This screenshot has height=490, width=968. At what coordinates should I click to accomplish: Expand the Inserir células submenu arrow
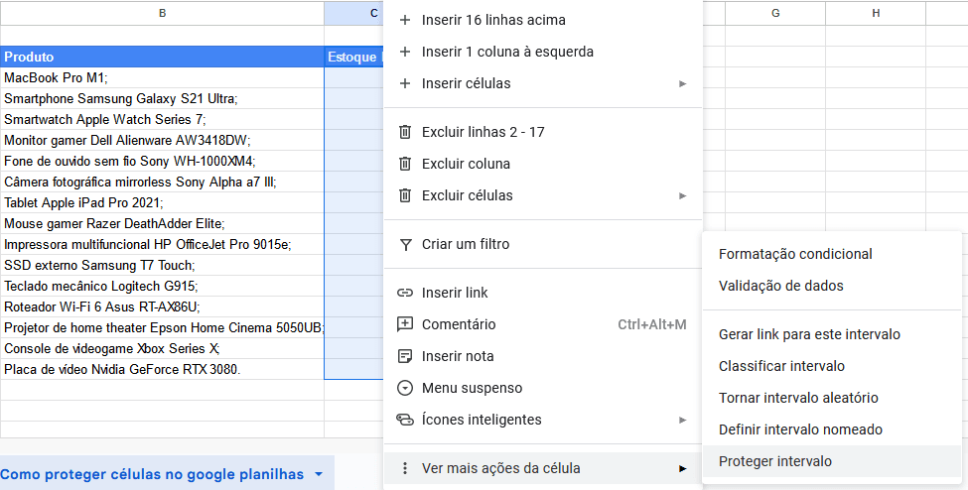682,83
